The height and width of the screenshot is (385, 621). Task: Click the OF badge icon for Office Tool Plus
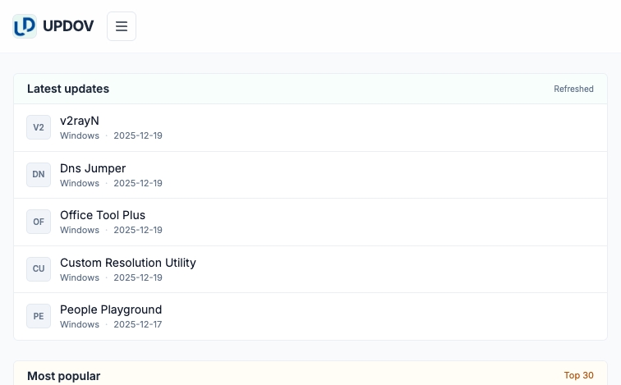click(39, 222)
